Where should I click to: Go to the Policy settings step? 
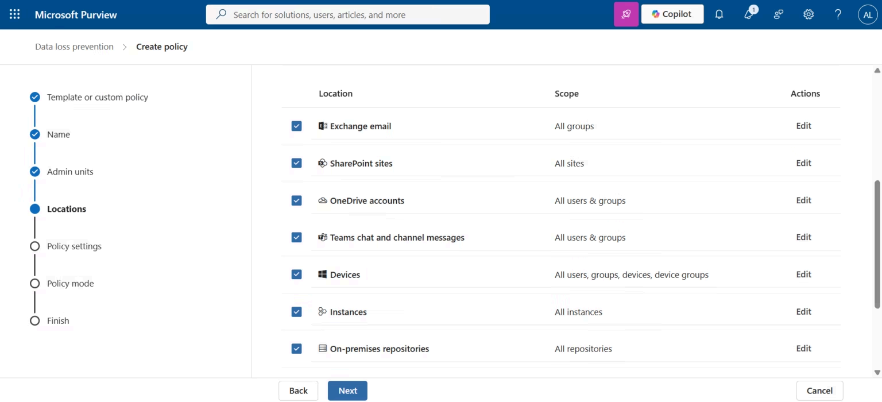[74, 246]
